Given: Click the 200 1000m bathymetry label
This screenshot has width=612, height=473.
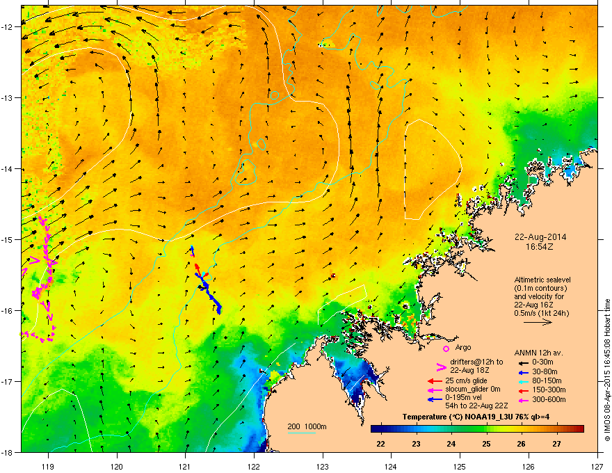Looking at the screenshot, I should pyautogui.click(x=307, y=426).
